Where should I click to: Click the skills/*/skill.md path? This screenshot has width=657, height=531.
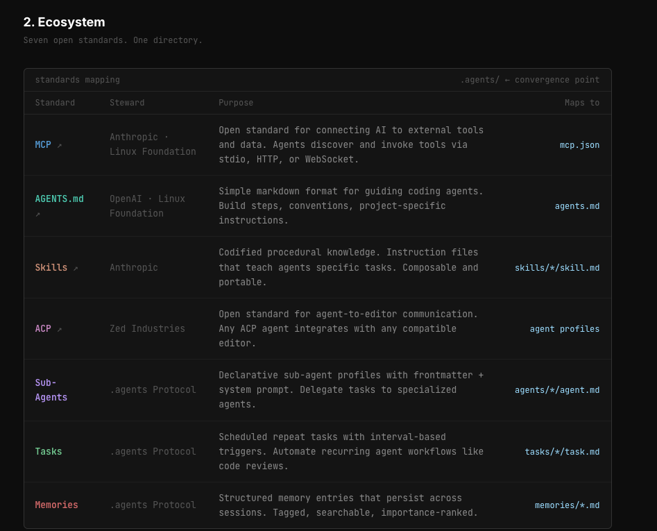point(556,268)
